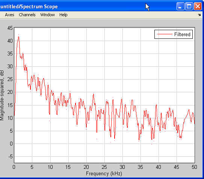Maximize the Spectrum Scope window
The width and height of the screenshot is (204, 179).
(x=189, y=6)
